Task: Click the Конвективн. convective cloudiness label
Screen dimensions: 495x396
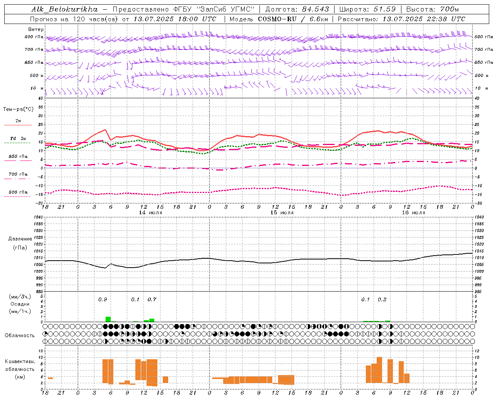Action: [x=20, y=362]
